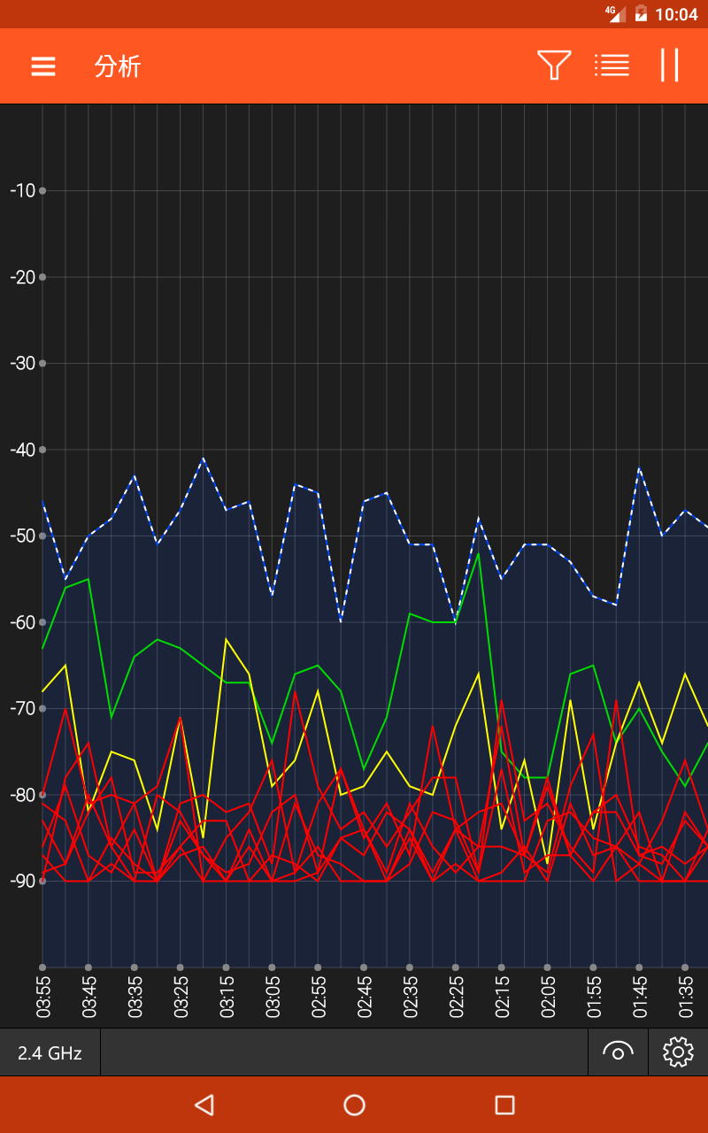This screenshot has width=708, height=1133.
Task: Show the network list view icon
Action: pyautogui.click(x=612, y=66)
